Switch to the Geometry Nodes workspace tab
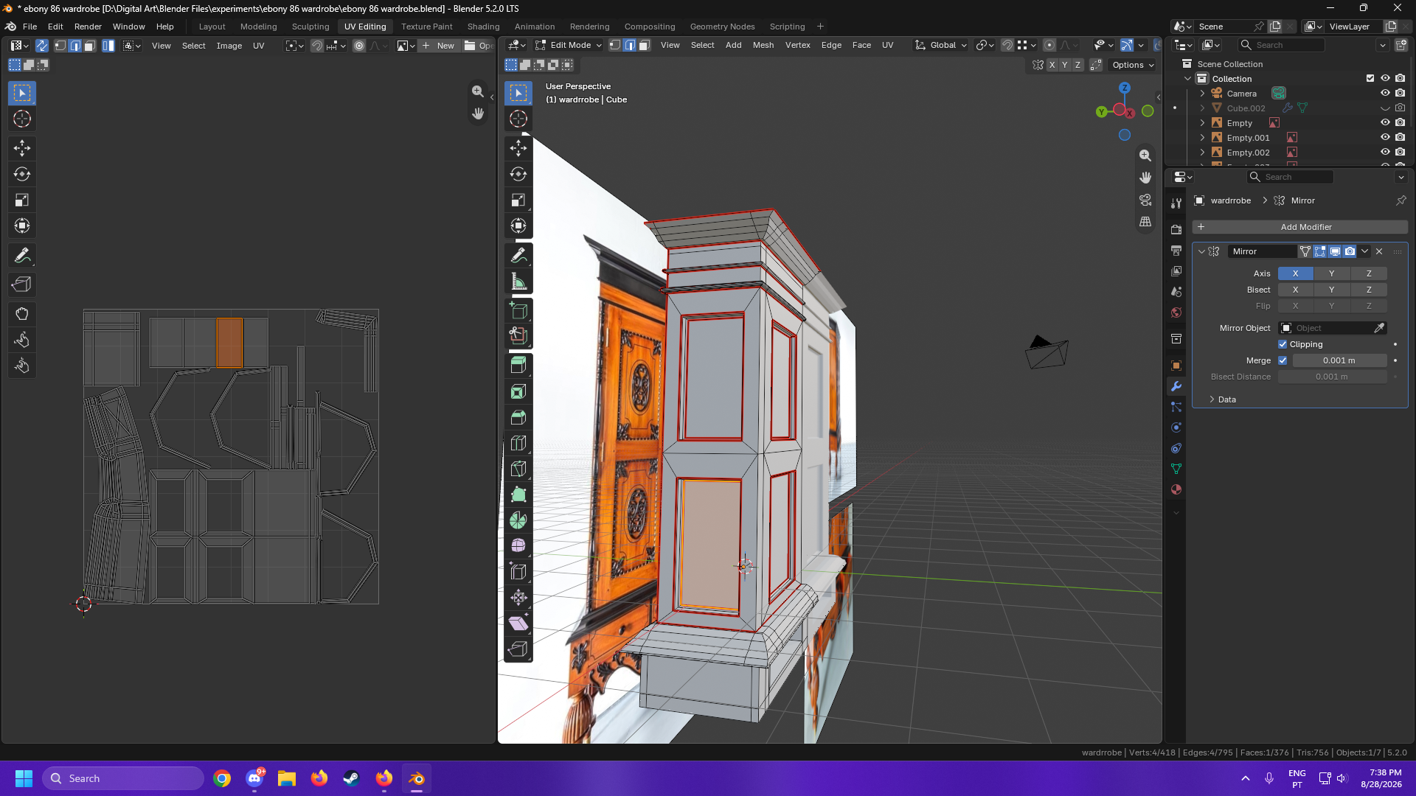 pos(722,27)
